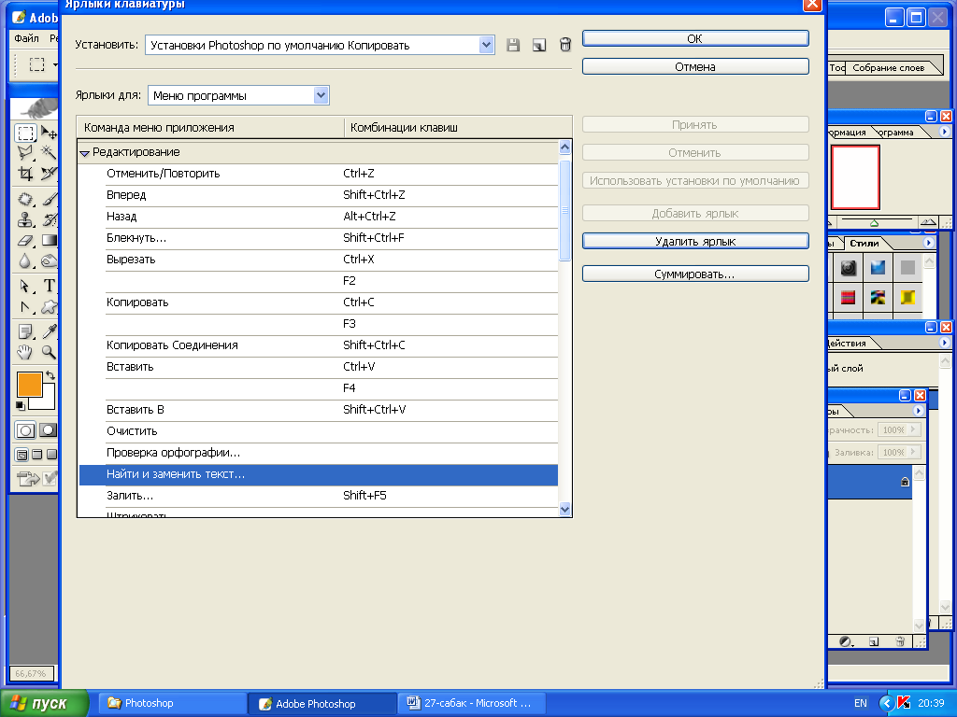Open Layers palette menu arrow
The width and height of the screenshot is (957, 717).
click(x=918, y=411)
